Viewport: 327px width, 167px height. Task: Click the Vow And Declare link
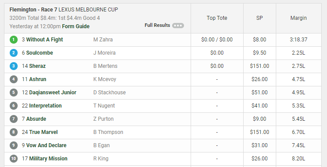pyautogui.click(x=46, y=145)
